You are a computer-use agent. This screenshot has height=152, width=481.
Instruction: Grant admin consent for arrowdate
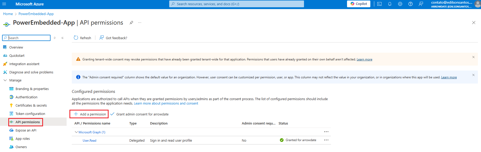[139, 114]
